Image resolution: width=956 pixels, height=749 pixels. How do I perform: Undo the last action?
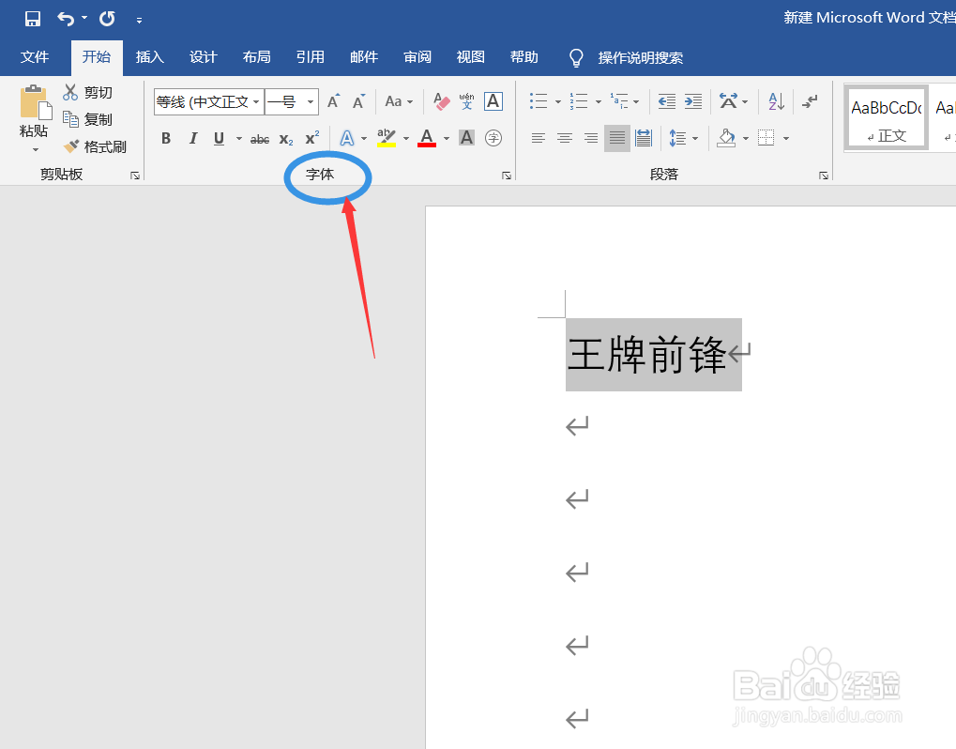pyautogui.click(x=66, y=19)
